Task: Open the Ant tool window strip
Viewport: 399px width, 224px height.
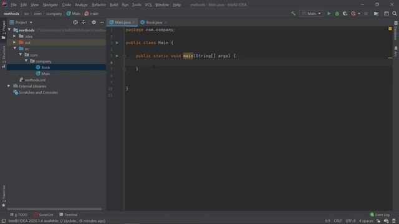Action: [x=396, y=51]
